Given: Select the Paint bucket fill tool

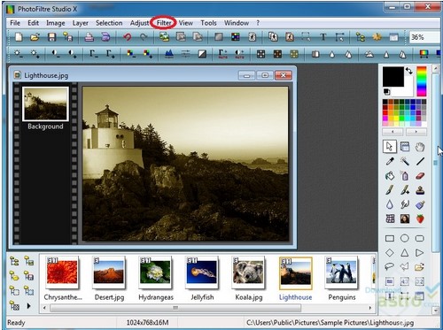Looking at the screenshot, I should (x=390, y=176).
